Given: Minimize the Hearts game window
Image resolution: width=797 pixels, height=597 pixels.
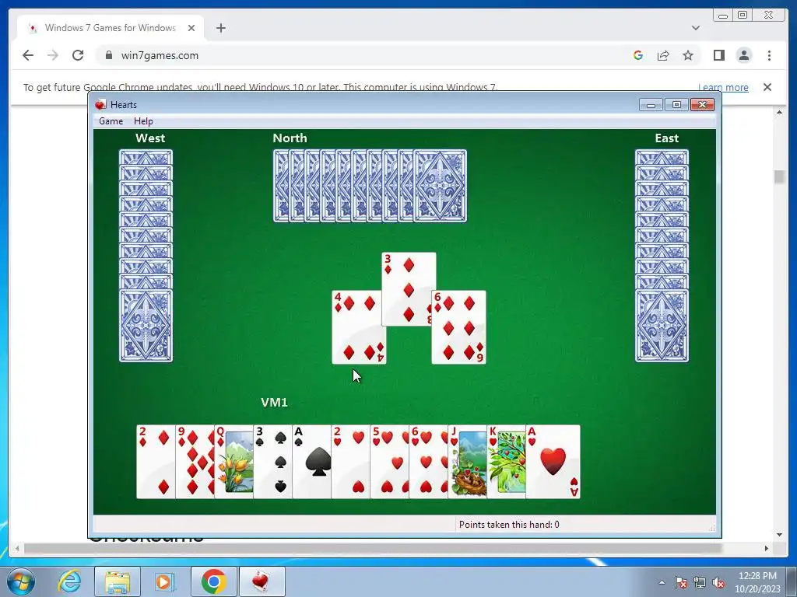Looking at the screenshot, I should pos(651,105).
